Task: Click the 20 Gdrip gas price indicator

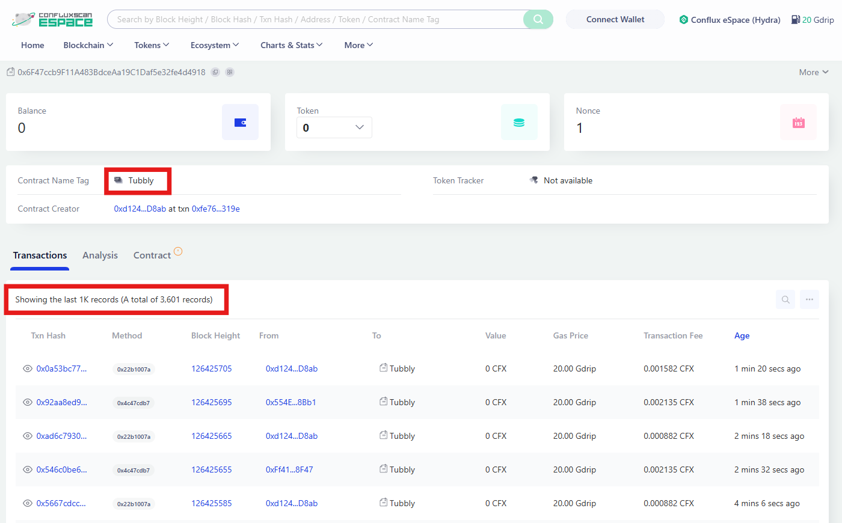Action: coord(813,20)
